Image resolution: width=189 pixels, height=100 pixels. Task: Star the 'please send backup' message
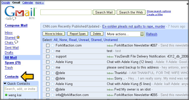(x=52, y=67)
